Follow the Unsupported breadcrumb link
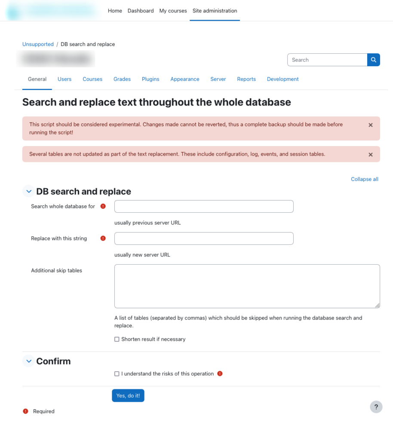The height and width of the screenshot is (440, 393). tap(38, 44)
